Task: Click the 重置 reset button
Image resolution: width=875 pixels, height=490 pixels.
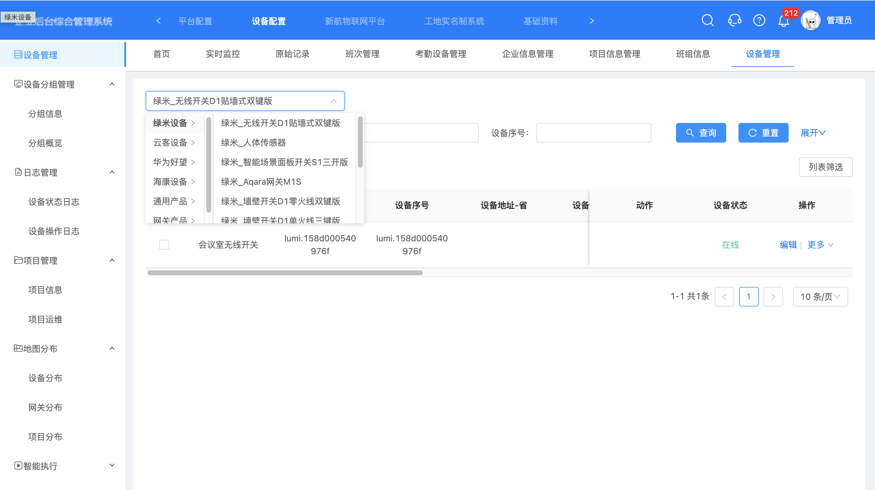Action: pyautogui.click(x=763, y=133)
